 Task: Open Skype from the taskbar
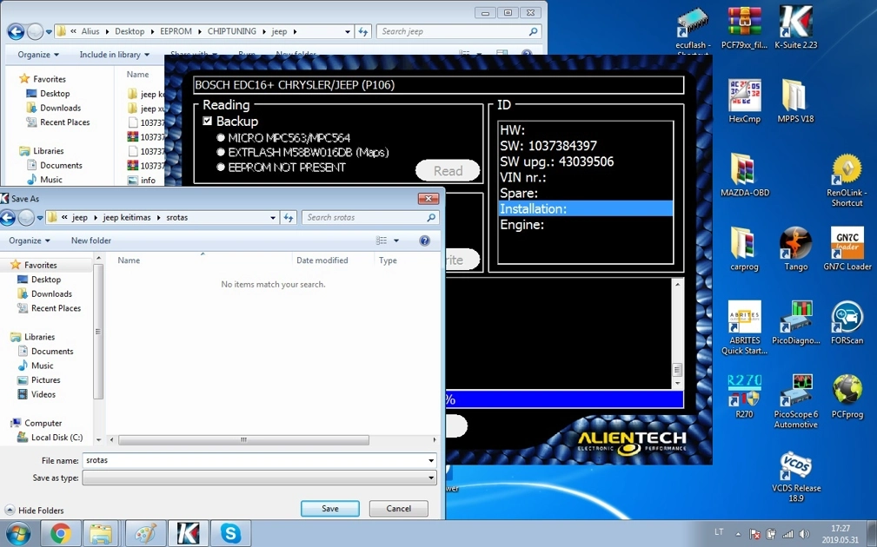pos(230,534)
